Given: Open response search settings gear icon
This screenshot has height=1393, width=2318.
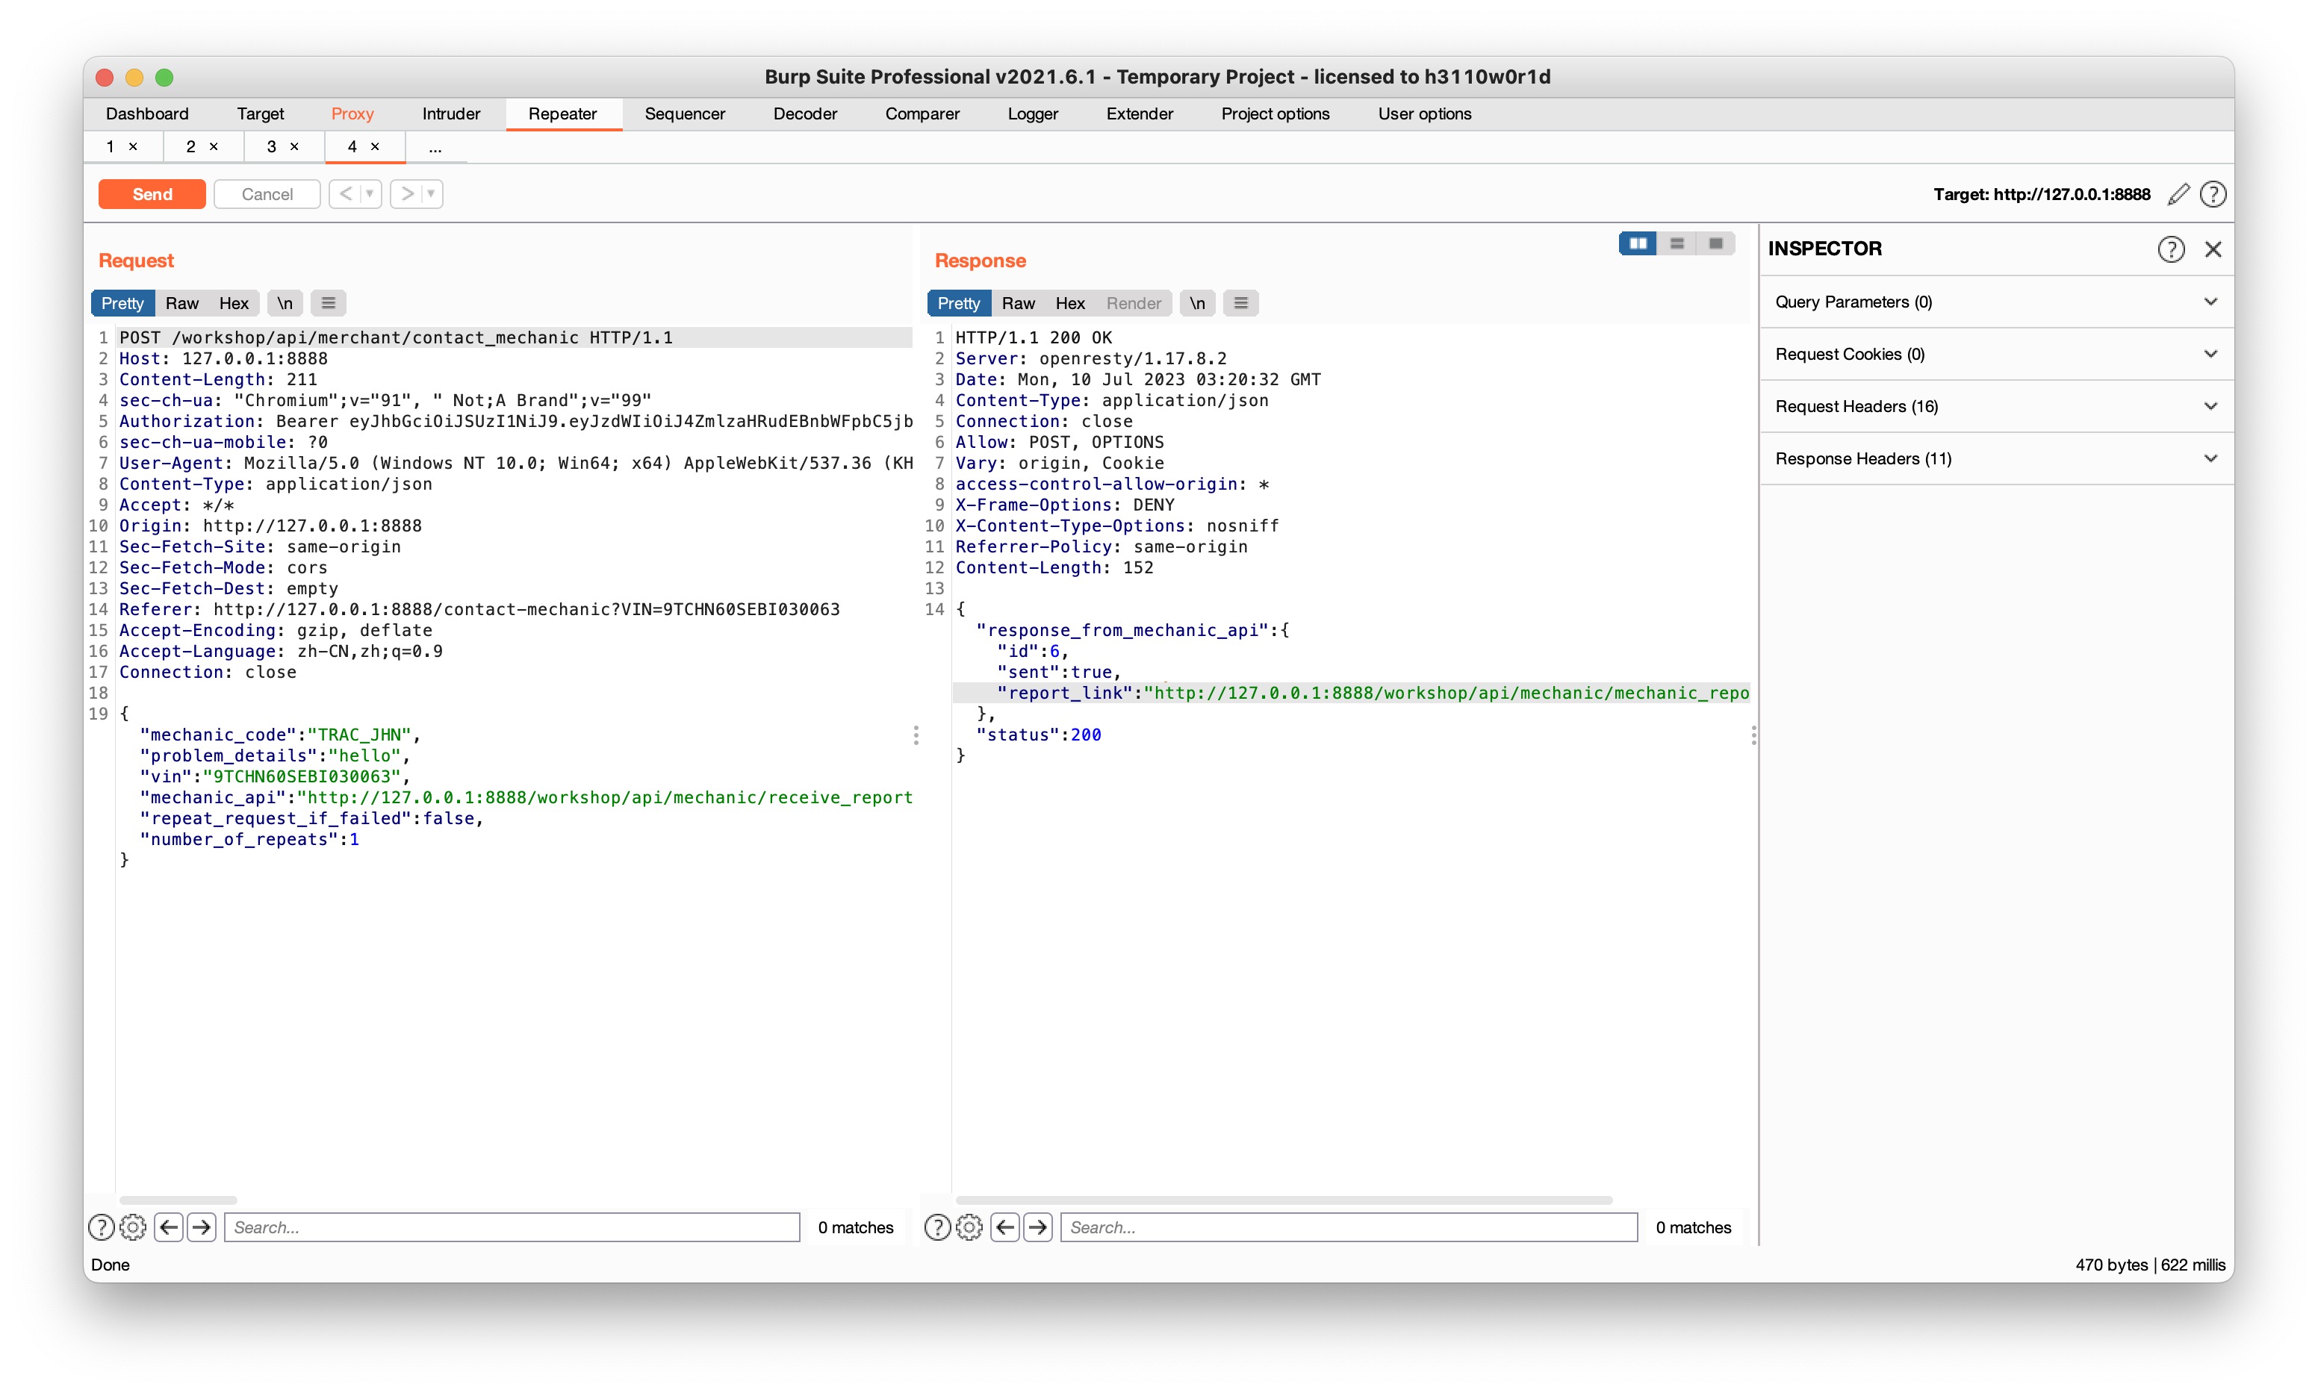Looking at the screenshot, I should pos(969,1227).
